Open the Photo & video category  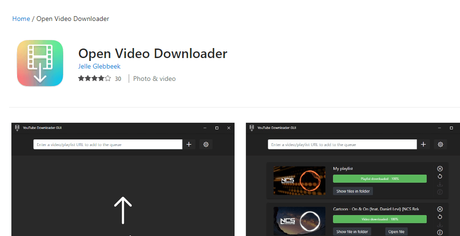point(154,79)
